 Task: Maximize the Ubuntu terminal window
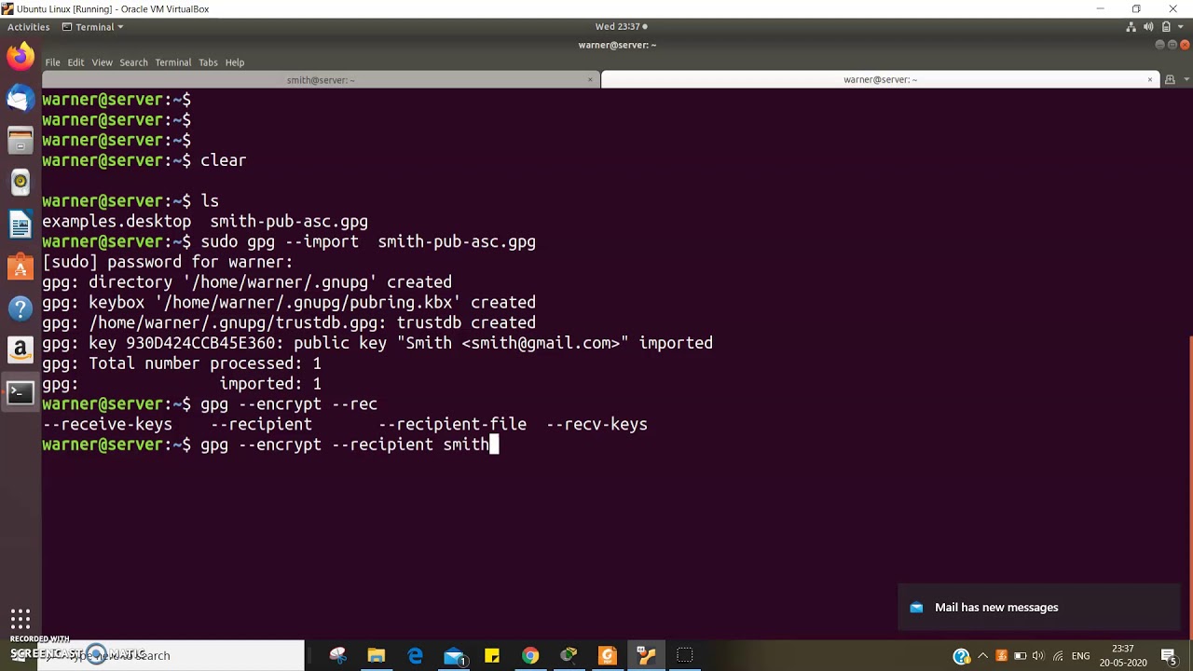click(x=1172, y=45)
